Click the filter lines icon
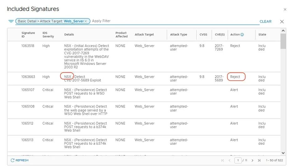The height and width of the screenshot is (168, 293). click(11, 21)
